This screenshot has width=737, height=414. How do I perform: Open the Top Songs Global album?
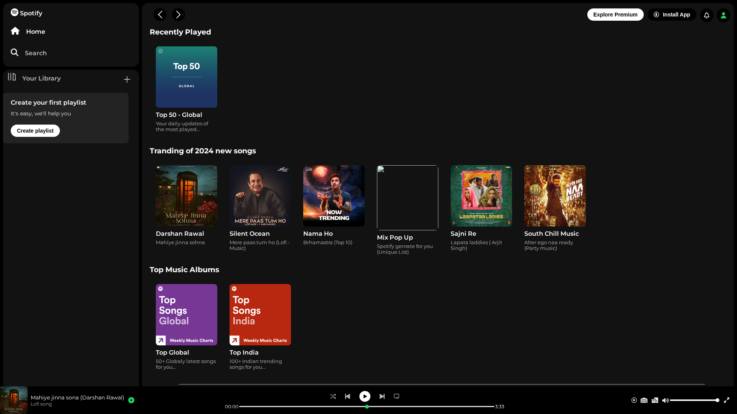[187, 315]
